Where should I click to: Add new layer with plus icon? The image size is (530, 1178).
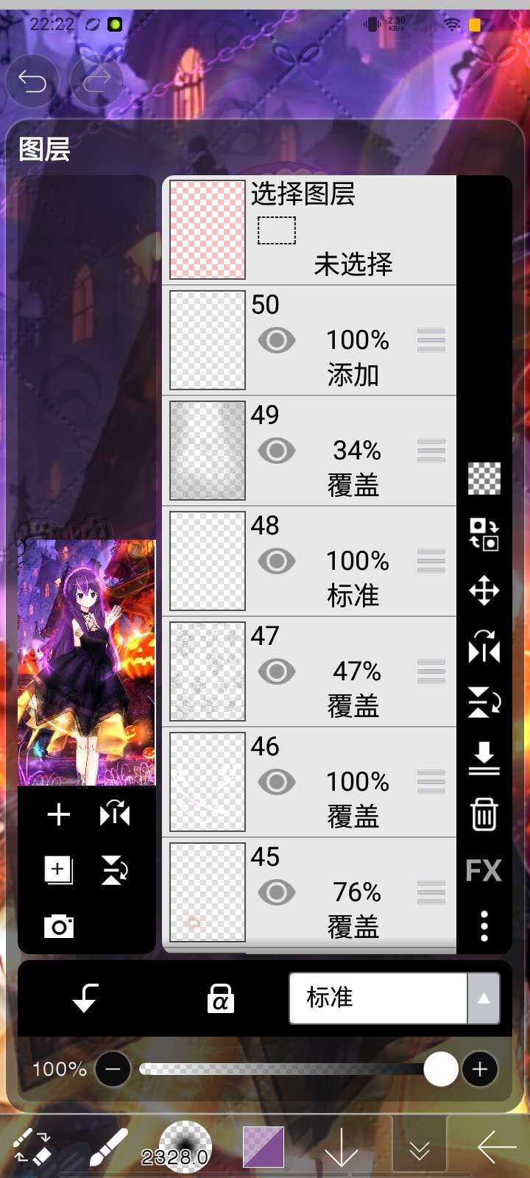pyautogui.click(x=59, y=814)
